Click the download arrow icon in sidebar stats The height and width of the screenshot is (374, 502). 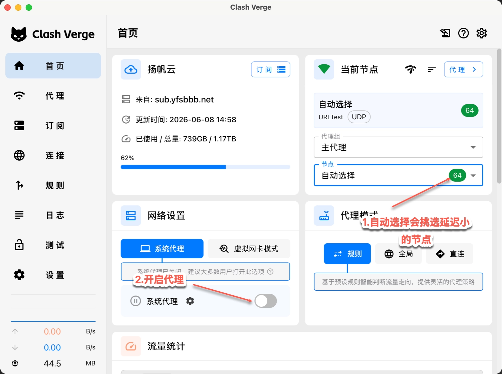(x=15, y=347)
